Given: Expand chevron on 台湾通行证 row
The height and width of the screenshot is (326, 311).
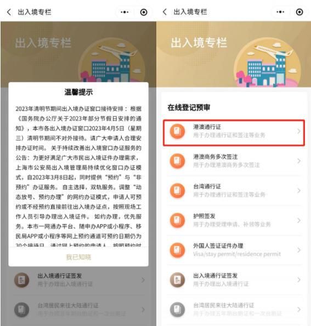Looking at the screenshot, I should tap(299, 191).
